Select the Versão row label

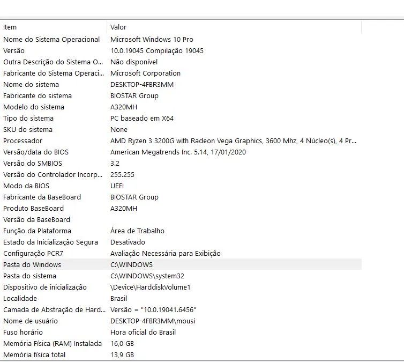(13, 51)
